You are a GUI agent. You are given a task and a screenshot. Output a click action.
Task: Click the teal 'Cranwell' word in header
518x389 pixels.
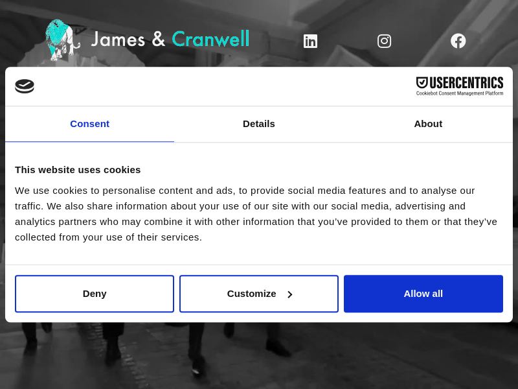[210, 39]
